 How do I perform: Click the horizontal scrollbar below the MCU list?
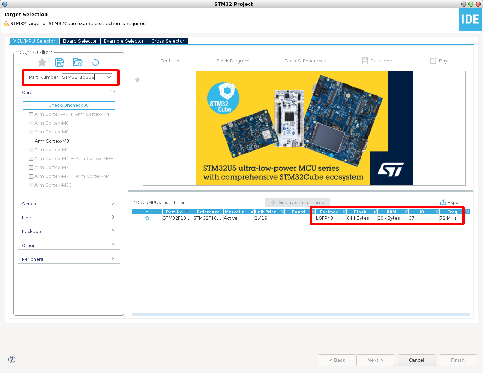[x=301, y=315]
